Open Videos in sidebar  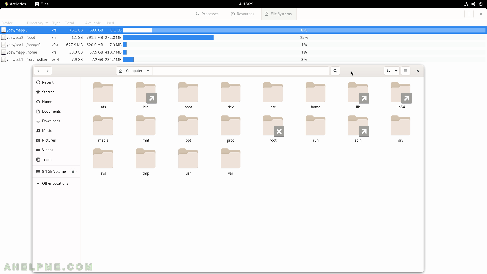coord(56,150)
